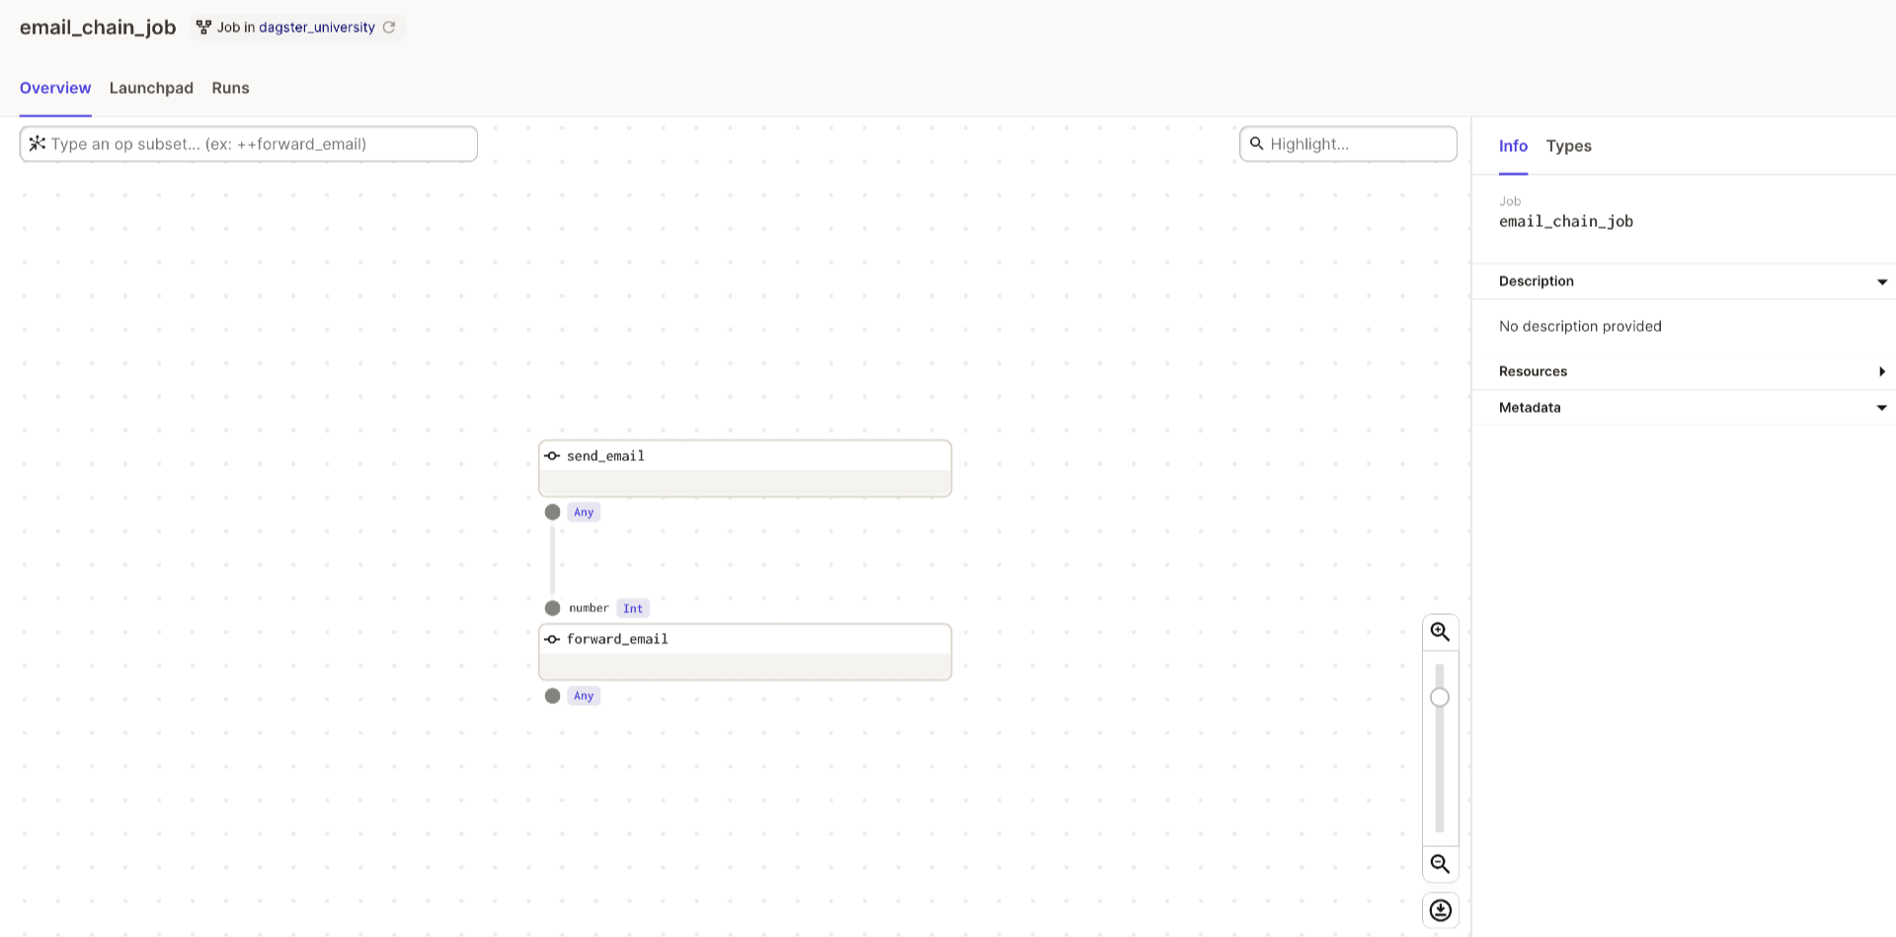Screen dimensions: 1896x937
Task: Click the Int type badge on the number output
Action: (632, 607)
